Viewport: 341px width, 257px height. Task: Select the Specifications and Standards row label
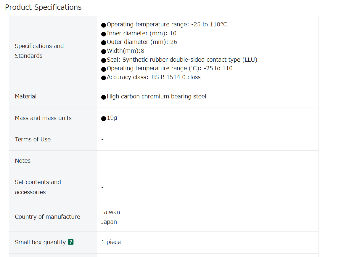point(39,51)
